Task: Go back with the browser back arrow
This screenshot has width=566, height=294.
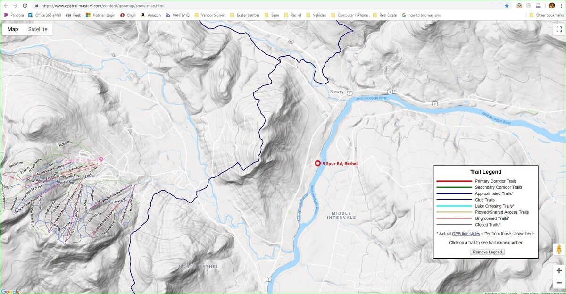Action: (x=6, y=6)
